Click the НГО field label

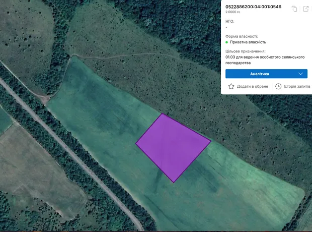click(230, 21)
